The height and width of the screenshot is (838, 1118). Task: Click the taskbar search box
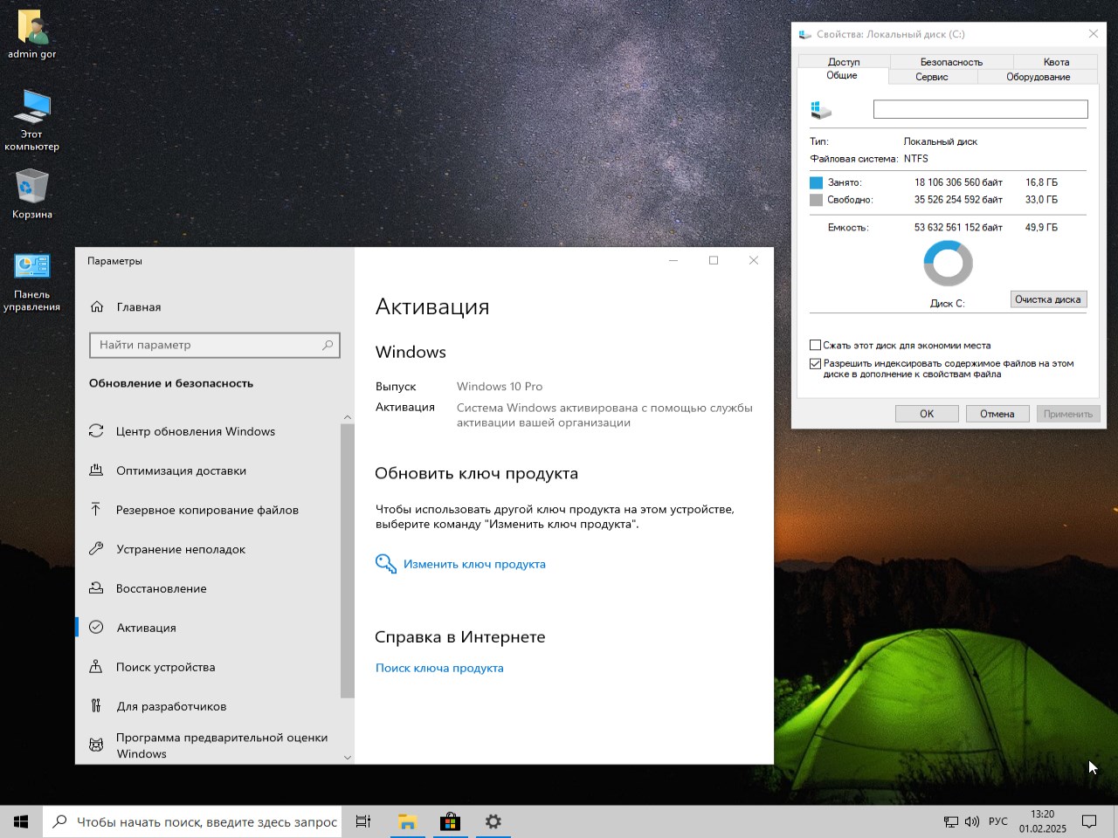point(192,821)
